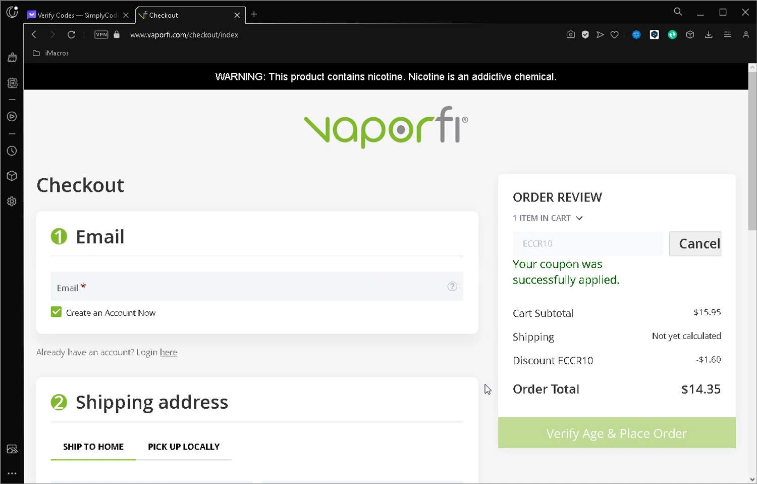
Task: Open sidebar workspaces icon
Action: click(x=12, y=58)
